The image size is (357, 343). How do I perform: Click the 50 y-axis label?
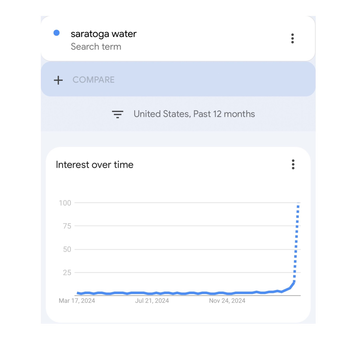[67, 249]
